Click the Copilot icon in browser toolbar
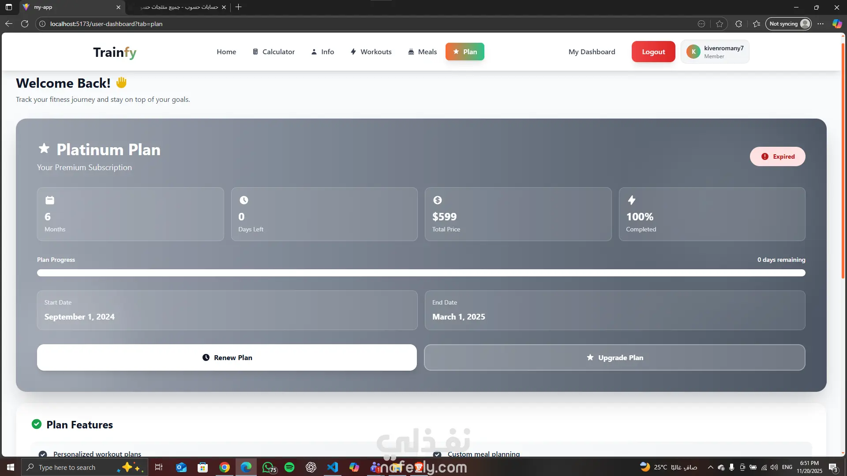847x476 pixels. 837,24
